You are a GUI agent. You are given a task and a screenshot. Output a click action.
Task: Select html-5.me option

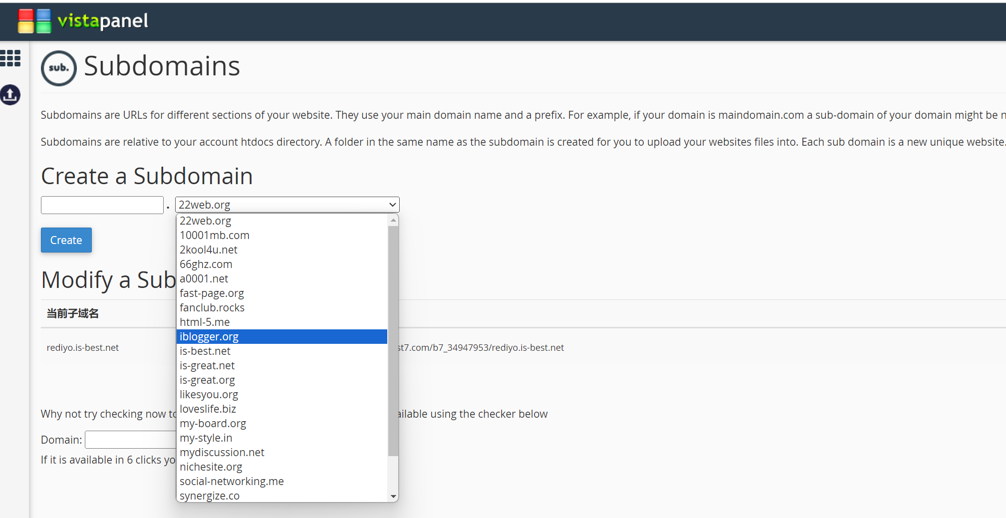[x=282, y=322]
